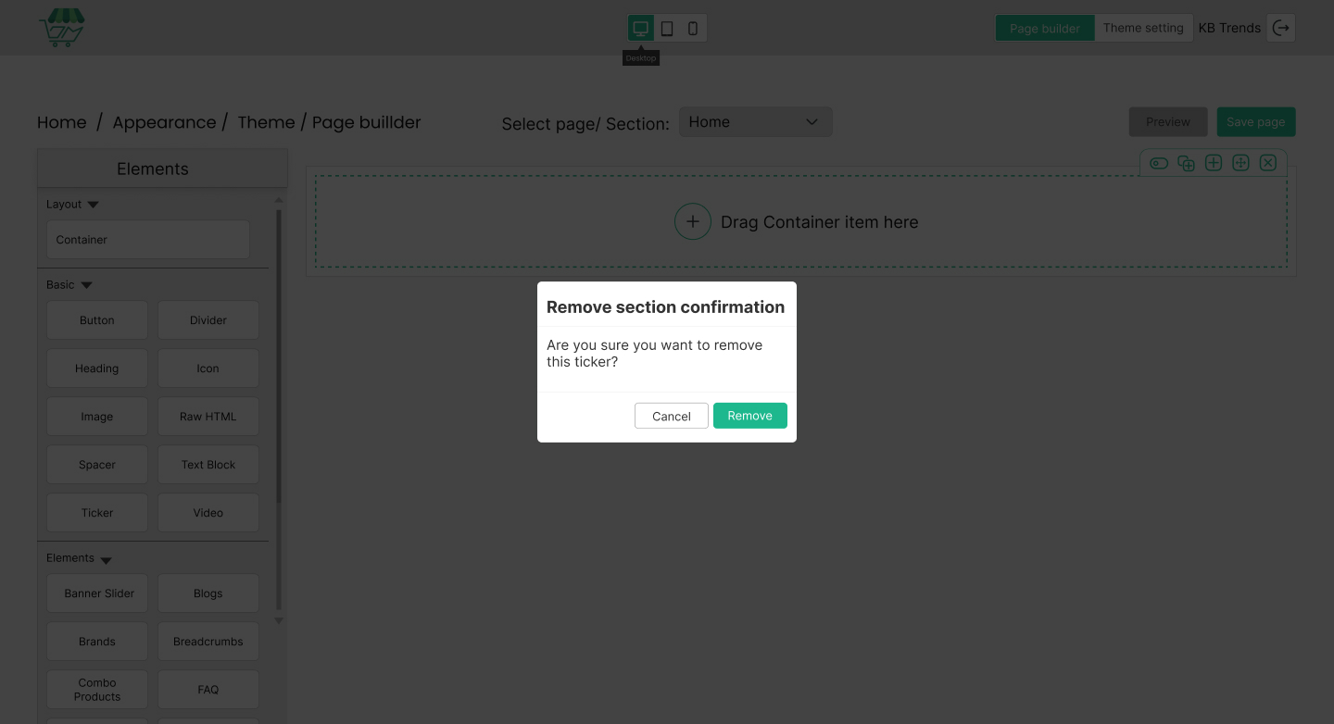The width and height of the screenshot is (1334, 724).
Task: Click the storefront logo icon
Action: point(62,28)
